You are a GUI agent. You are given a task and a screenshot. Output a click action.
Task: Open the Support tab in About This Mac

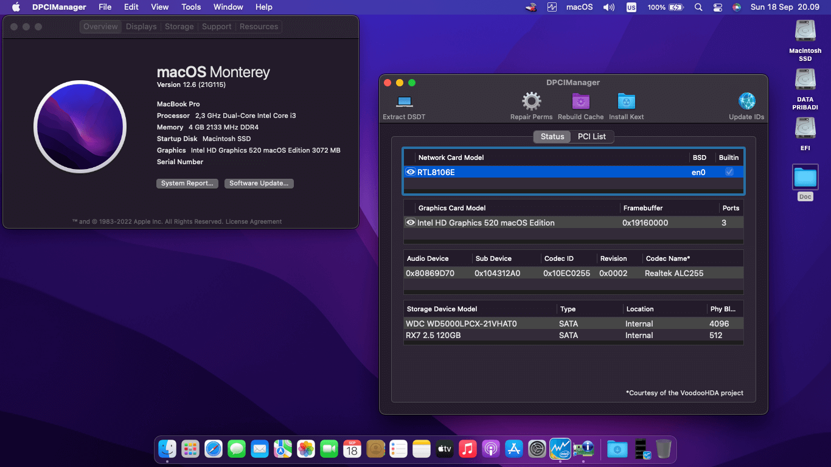(217, 27)
